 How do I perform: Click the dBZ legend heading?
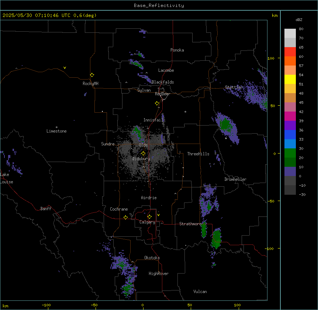pyautogui.click(x=299, y=20)
